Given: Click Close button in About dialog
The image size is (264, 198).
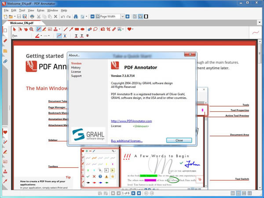Looking at the screenshot, I should 179,140.
